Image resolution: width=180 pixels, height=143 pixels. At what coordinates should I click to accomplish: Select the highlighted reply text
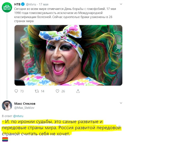click(x=61, y=128)
